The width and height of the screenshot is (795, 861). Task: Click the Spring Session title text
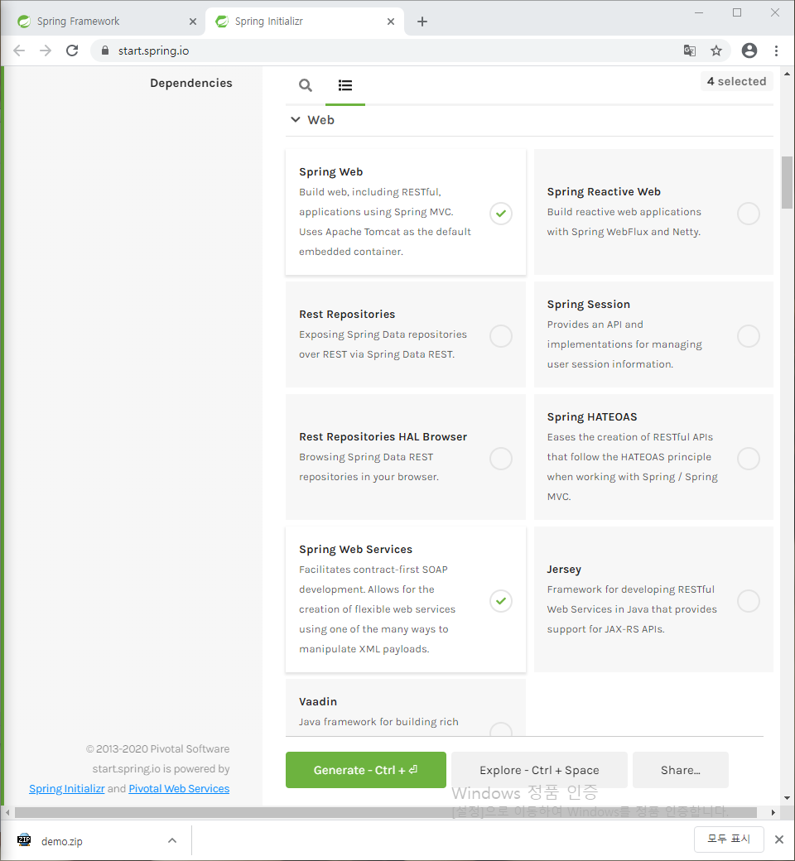(x=589, y=304)
